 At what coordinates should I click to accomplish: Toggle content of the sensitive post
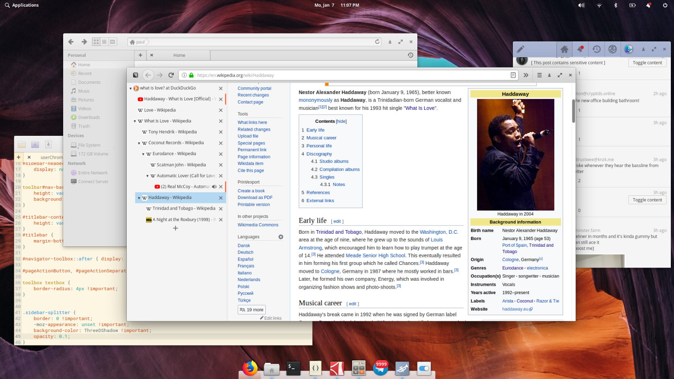click(x=647, y=63)
